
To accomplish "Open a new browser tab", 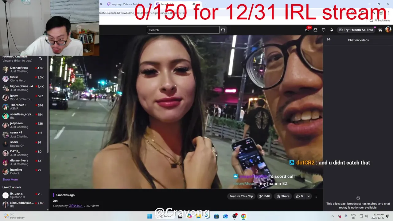I will (x=206, y=4).
